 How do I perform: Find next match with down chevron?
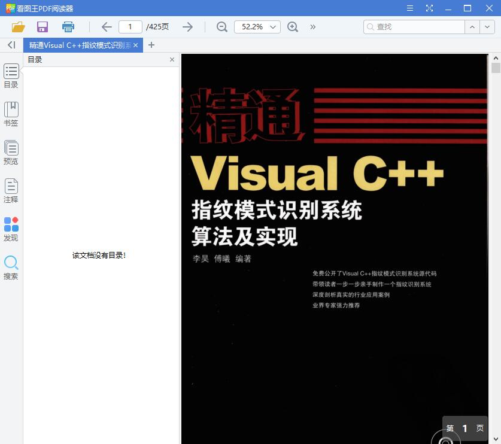[487, 27]
